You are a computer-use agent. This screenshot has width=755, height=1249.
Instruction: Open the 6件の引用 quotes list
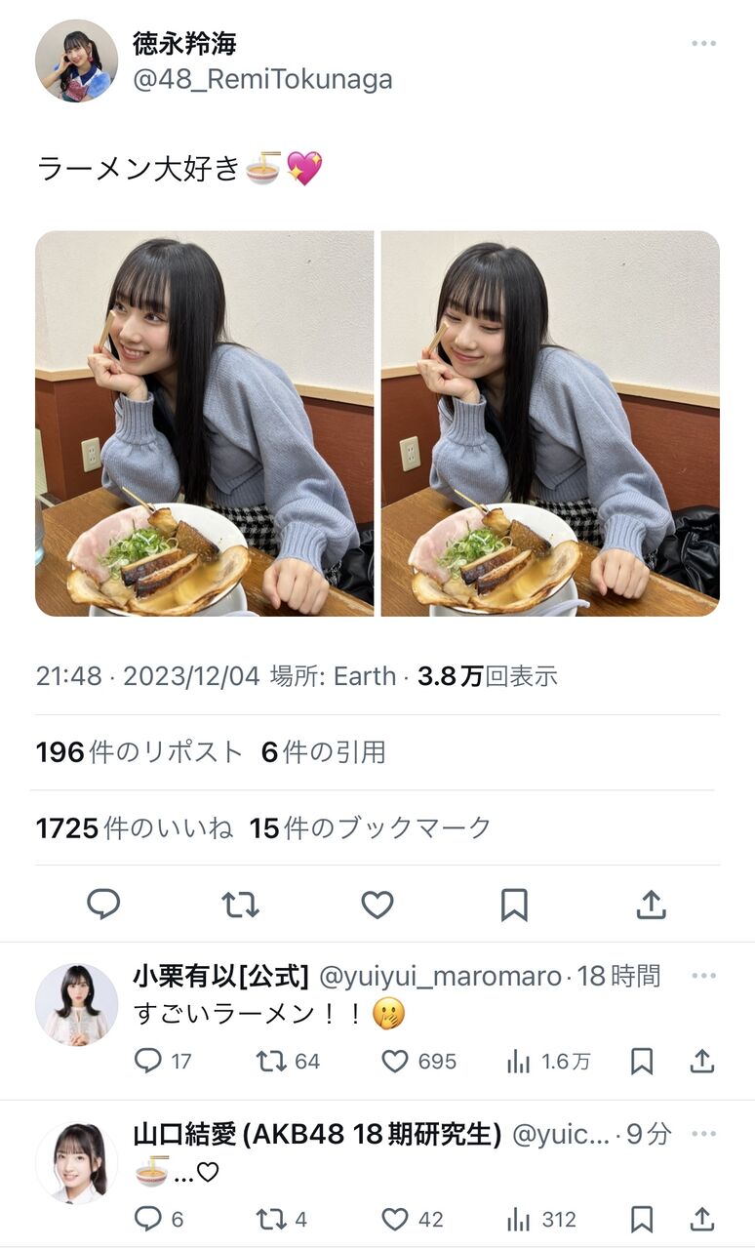click(323, 752)
